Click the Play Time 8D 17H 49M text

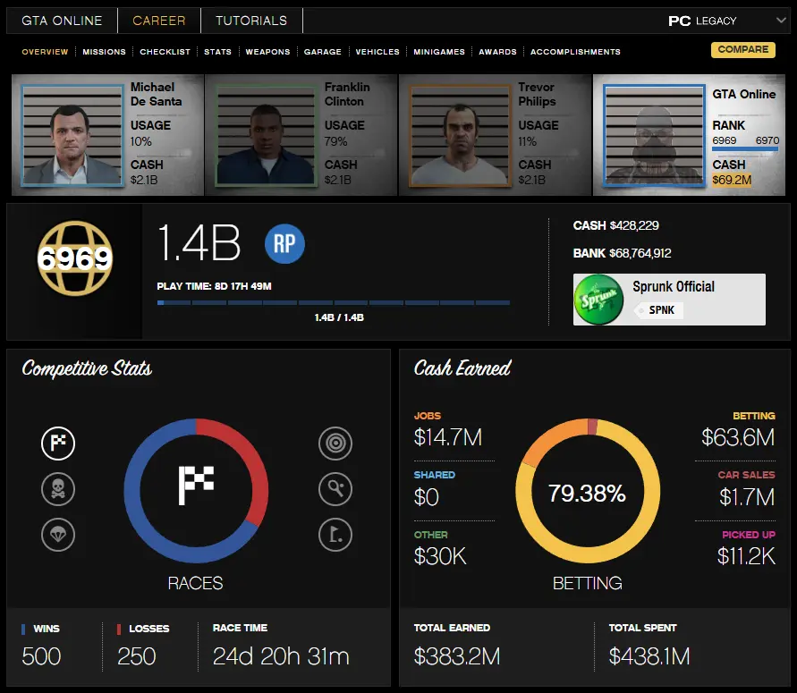click(x=214, y=286)
